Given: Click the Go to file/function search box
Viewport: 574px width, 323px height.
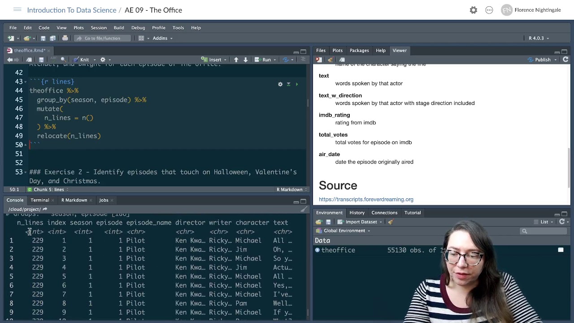Looking at the screenshot, I should [102, 38].
